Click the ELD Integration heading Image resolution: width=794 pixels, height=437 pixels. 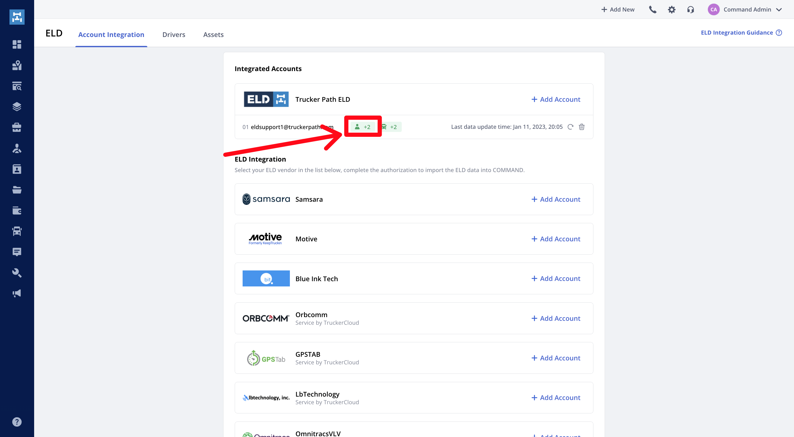pos(260,159)
